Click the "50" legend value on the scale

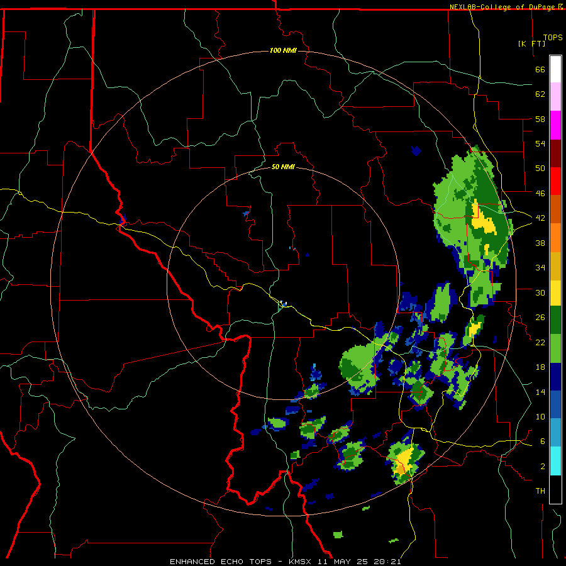pos(540,169)
